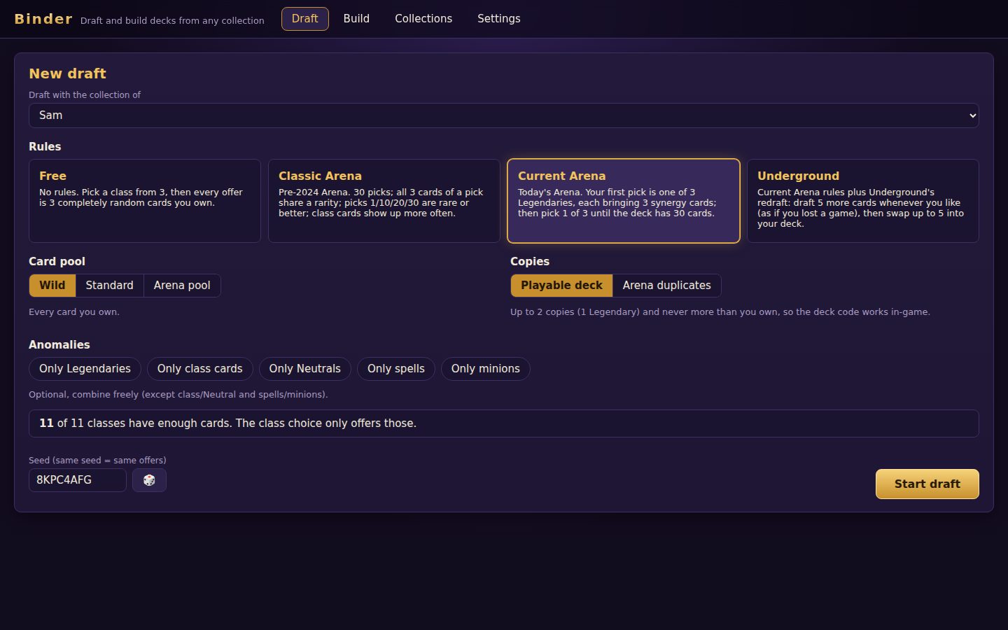Open the Draft tab

click(x=304, y=19)
